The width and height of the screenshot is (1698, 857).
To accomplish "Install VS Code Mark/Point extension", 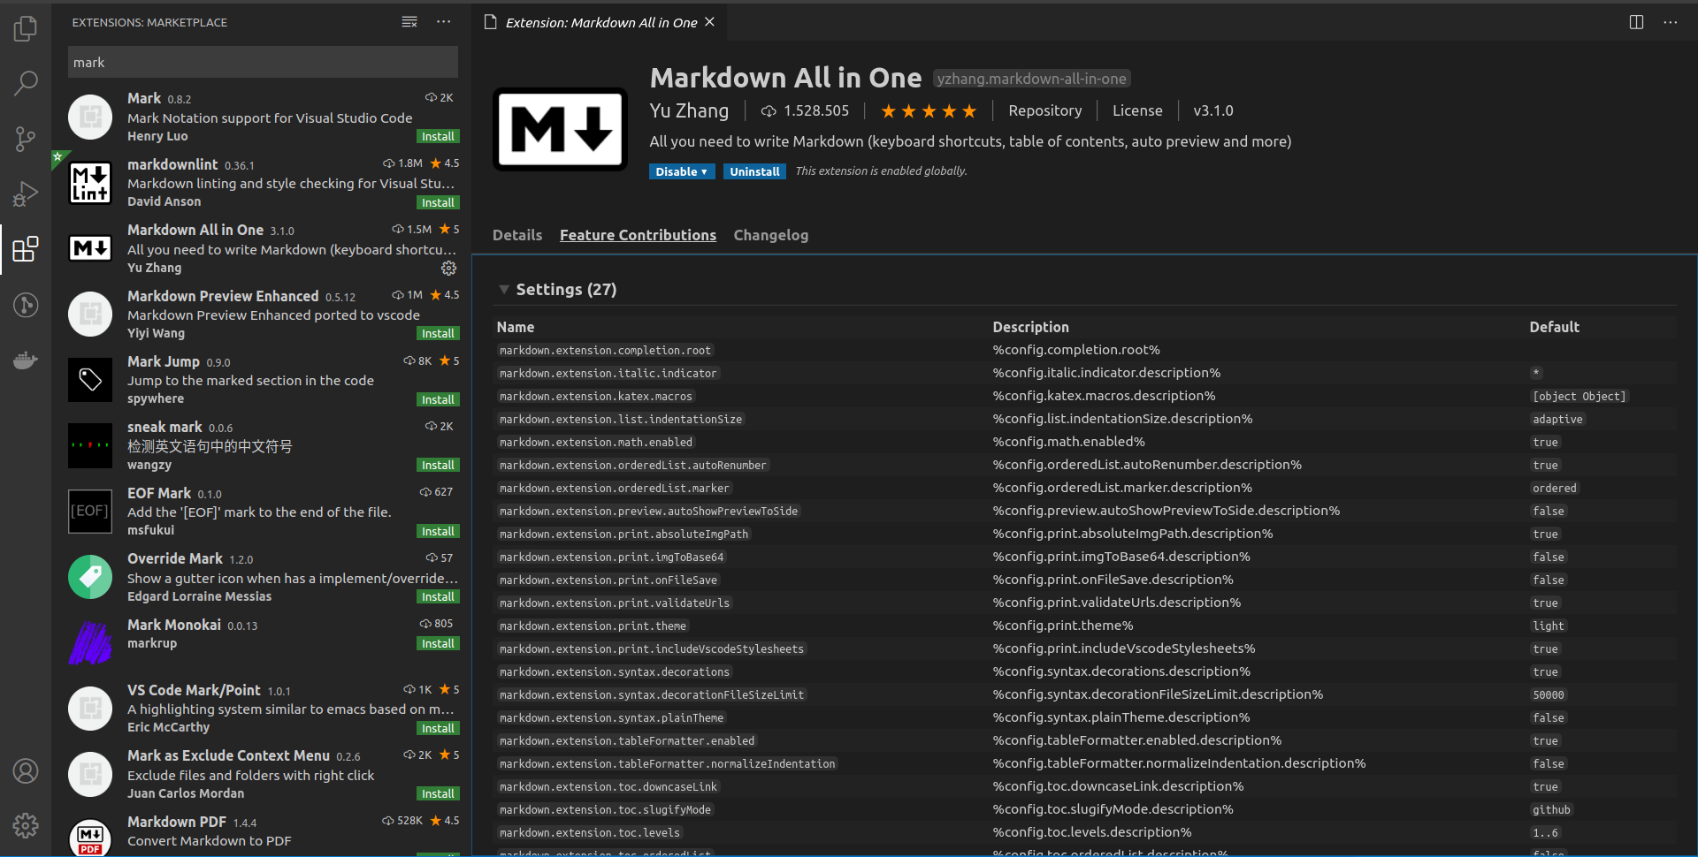I will 438,728.
